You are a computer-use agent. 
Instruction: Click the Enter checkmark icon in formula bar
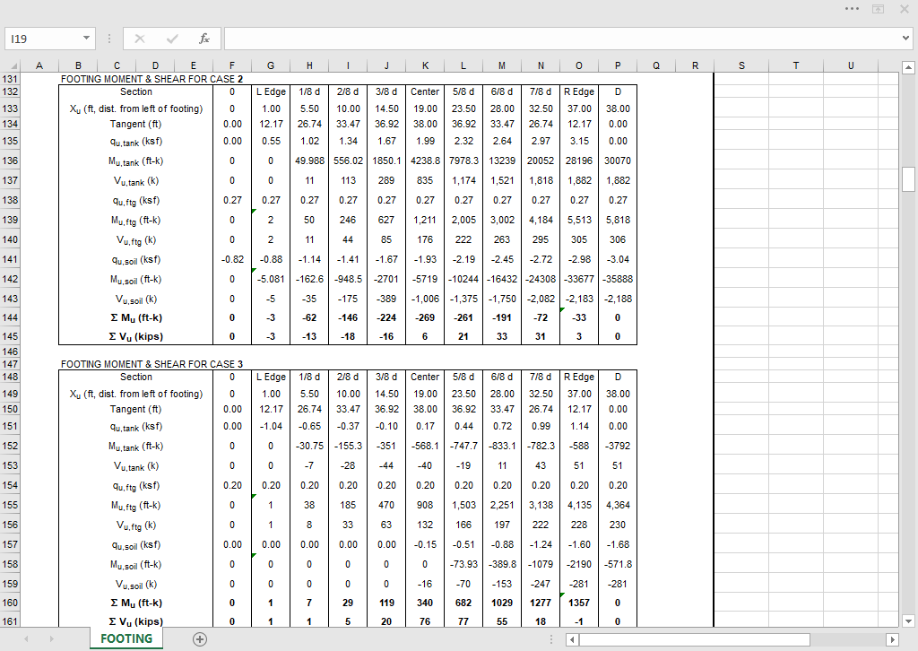click(x=172, y=39)
